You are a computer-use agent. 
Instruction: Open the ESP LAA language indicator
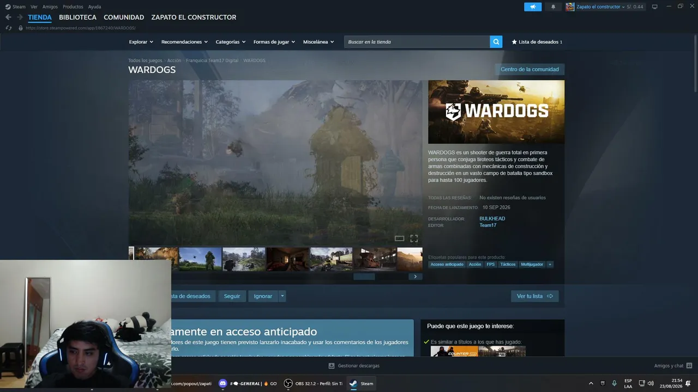tap(628, 383)
